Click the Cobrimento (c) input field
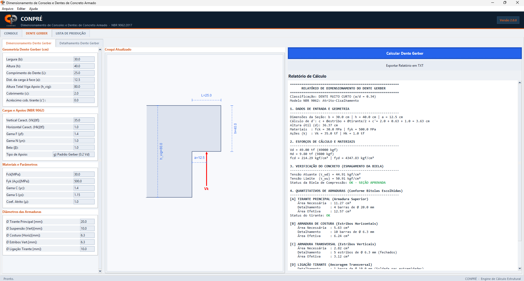Screen dimensions: 524x281 click(x=84, y=93)
